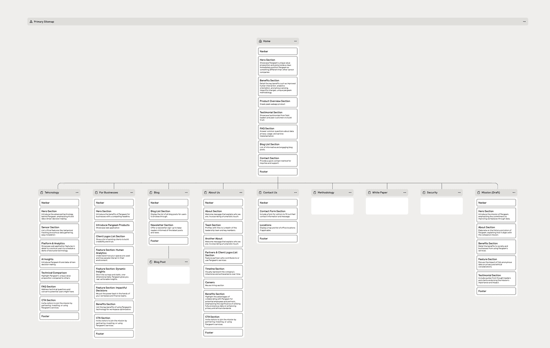Open the Security three-dot menu

459,192
